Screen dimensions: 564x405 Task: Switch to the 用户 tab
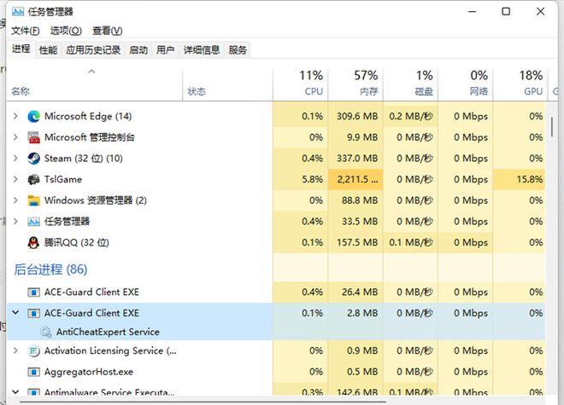click(166, 50)
